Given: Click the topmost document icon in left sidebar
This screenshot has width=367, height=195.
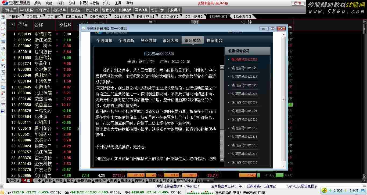Looking at the screenshot, I should 3,17.
